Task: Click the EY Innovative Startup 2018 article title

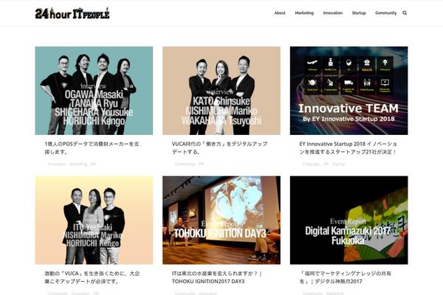Action: pyautogui.click(x=348, y=148)
